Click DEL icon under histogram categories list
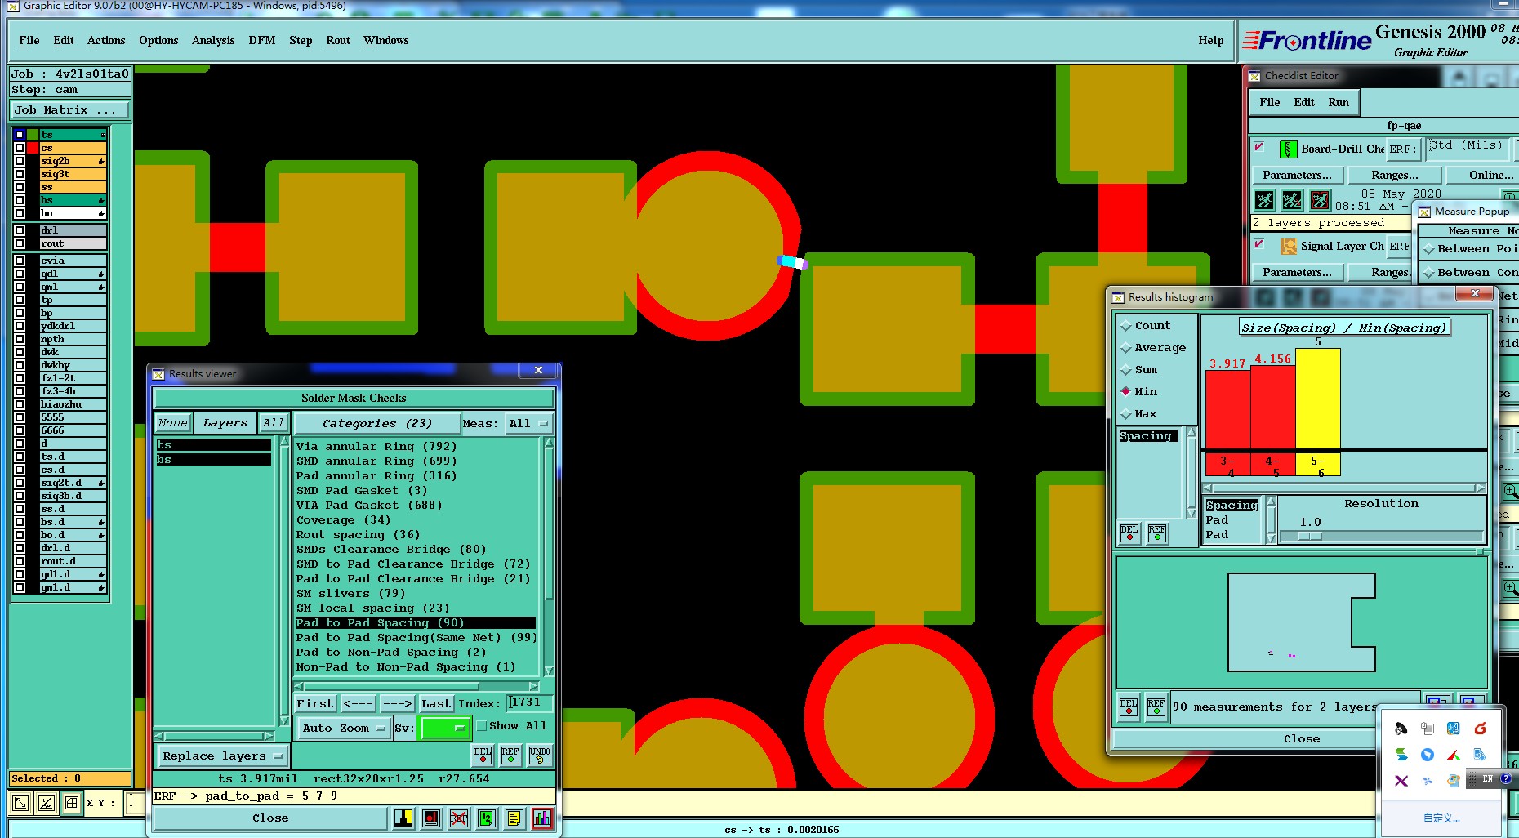Screen dimensions: 1519x838 (x=1129, y=533)
